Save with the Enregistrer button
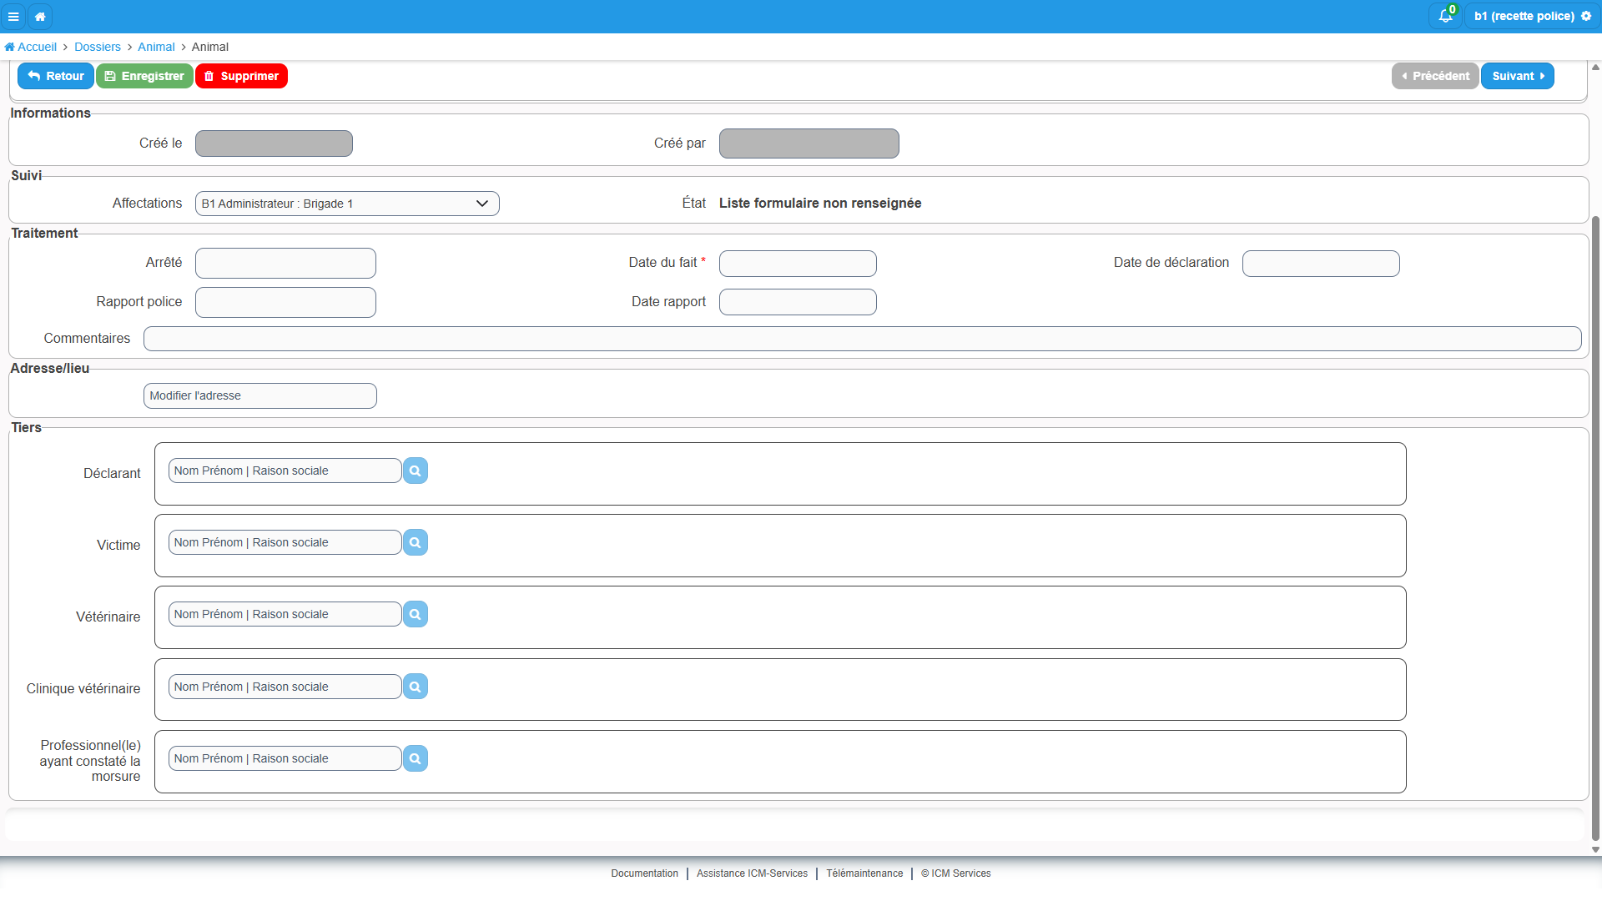Screen dimensions: 1602x901 144,76
